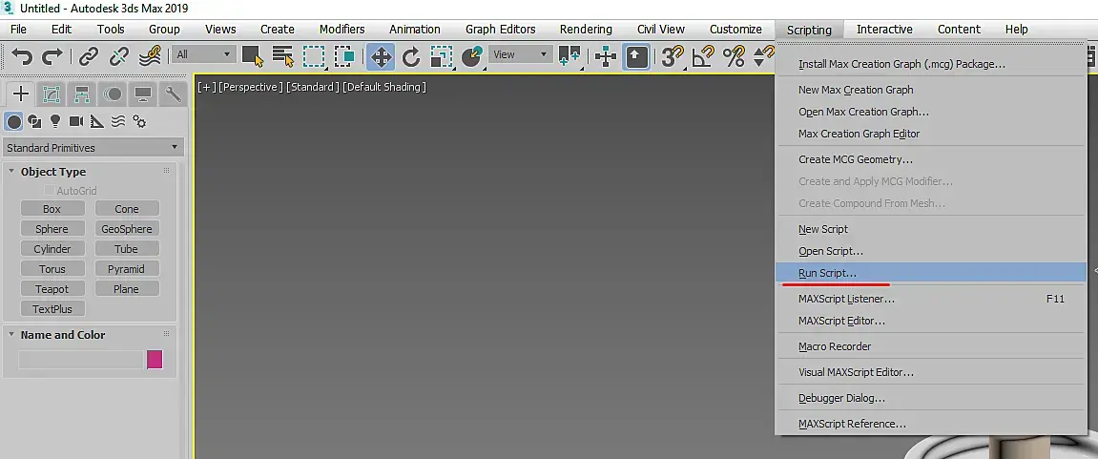Click the Teapot primitive button
The height and width of the screenshot is (459, 1098).
[x=52, y=289]
